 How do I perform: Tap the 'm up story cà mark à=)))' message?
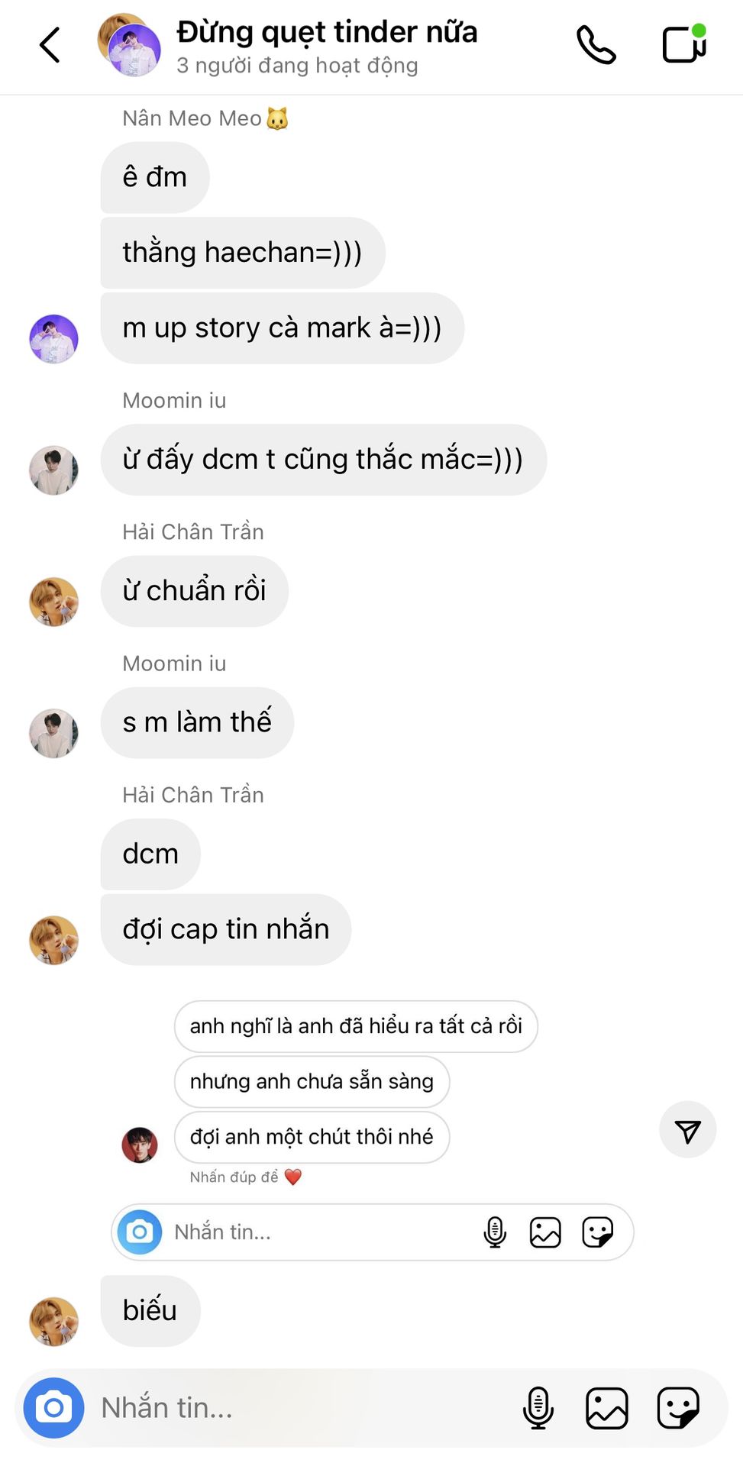click(x=283, y=328)
